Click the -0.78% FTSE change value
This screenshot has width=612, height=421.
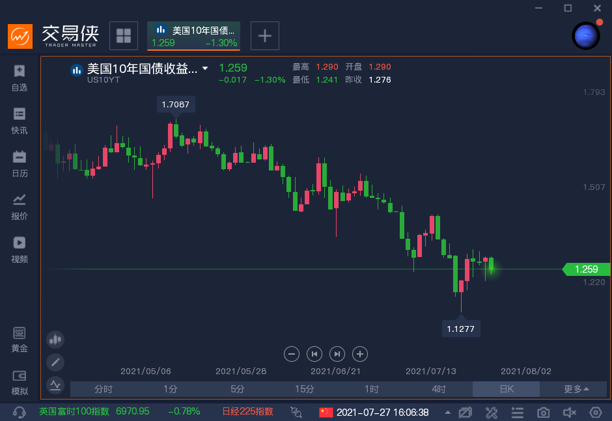point(184,411)
